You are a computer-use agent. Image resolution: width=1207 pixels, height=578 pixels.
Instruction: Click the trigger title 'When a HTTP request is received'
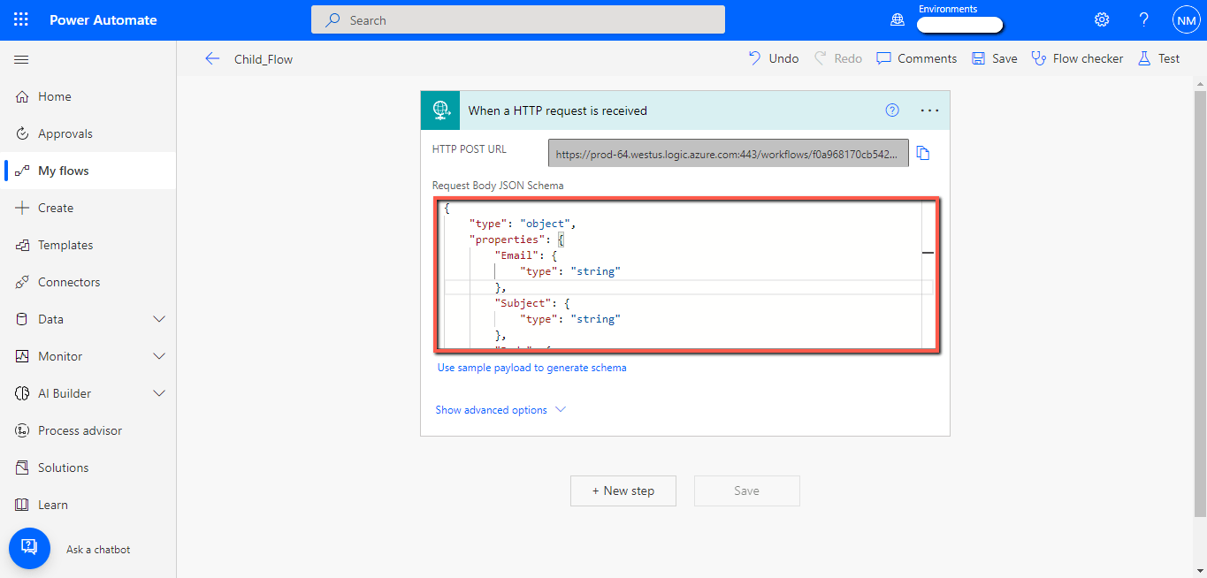(558, 110)
